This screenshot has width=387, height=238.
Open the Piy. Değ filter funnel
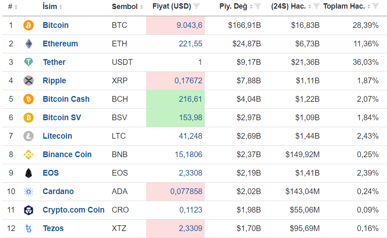point(258,6)
